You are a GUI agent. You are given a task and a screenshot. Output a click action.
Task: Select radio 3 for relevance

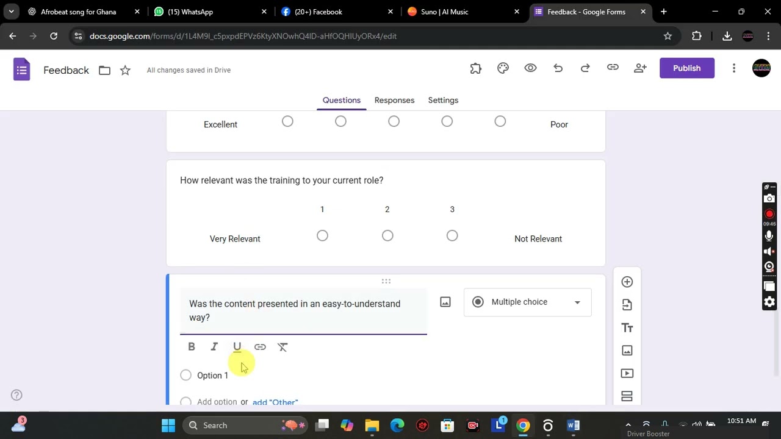[x=452, y=236]
